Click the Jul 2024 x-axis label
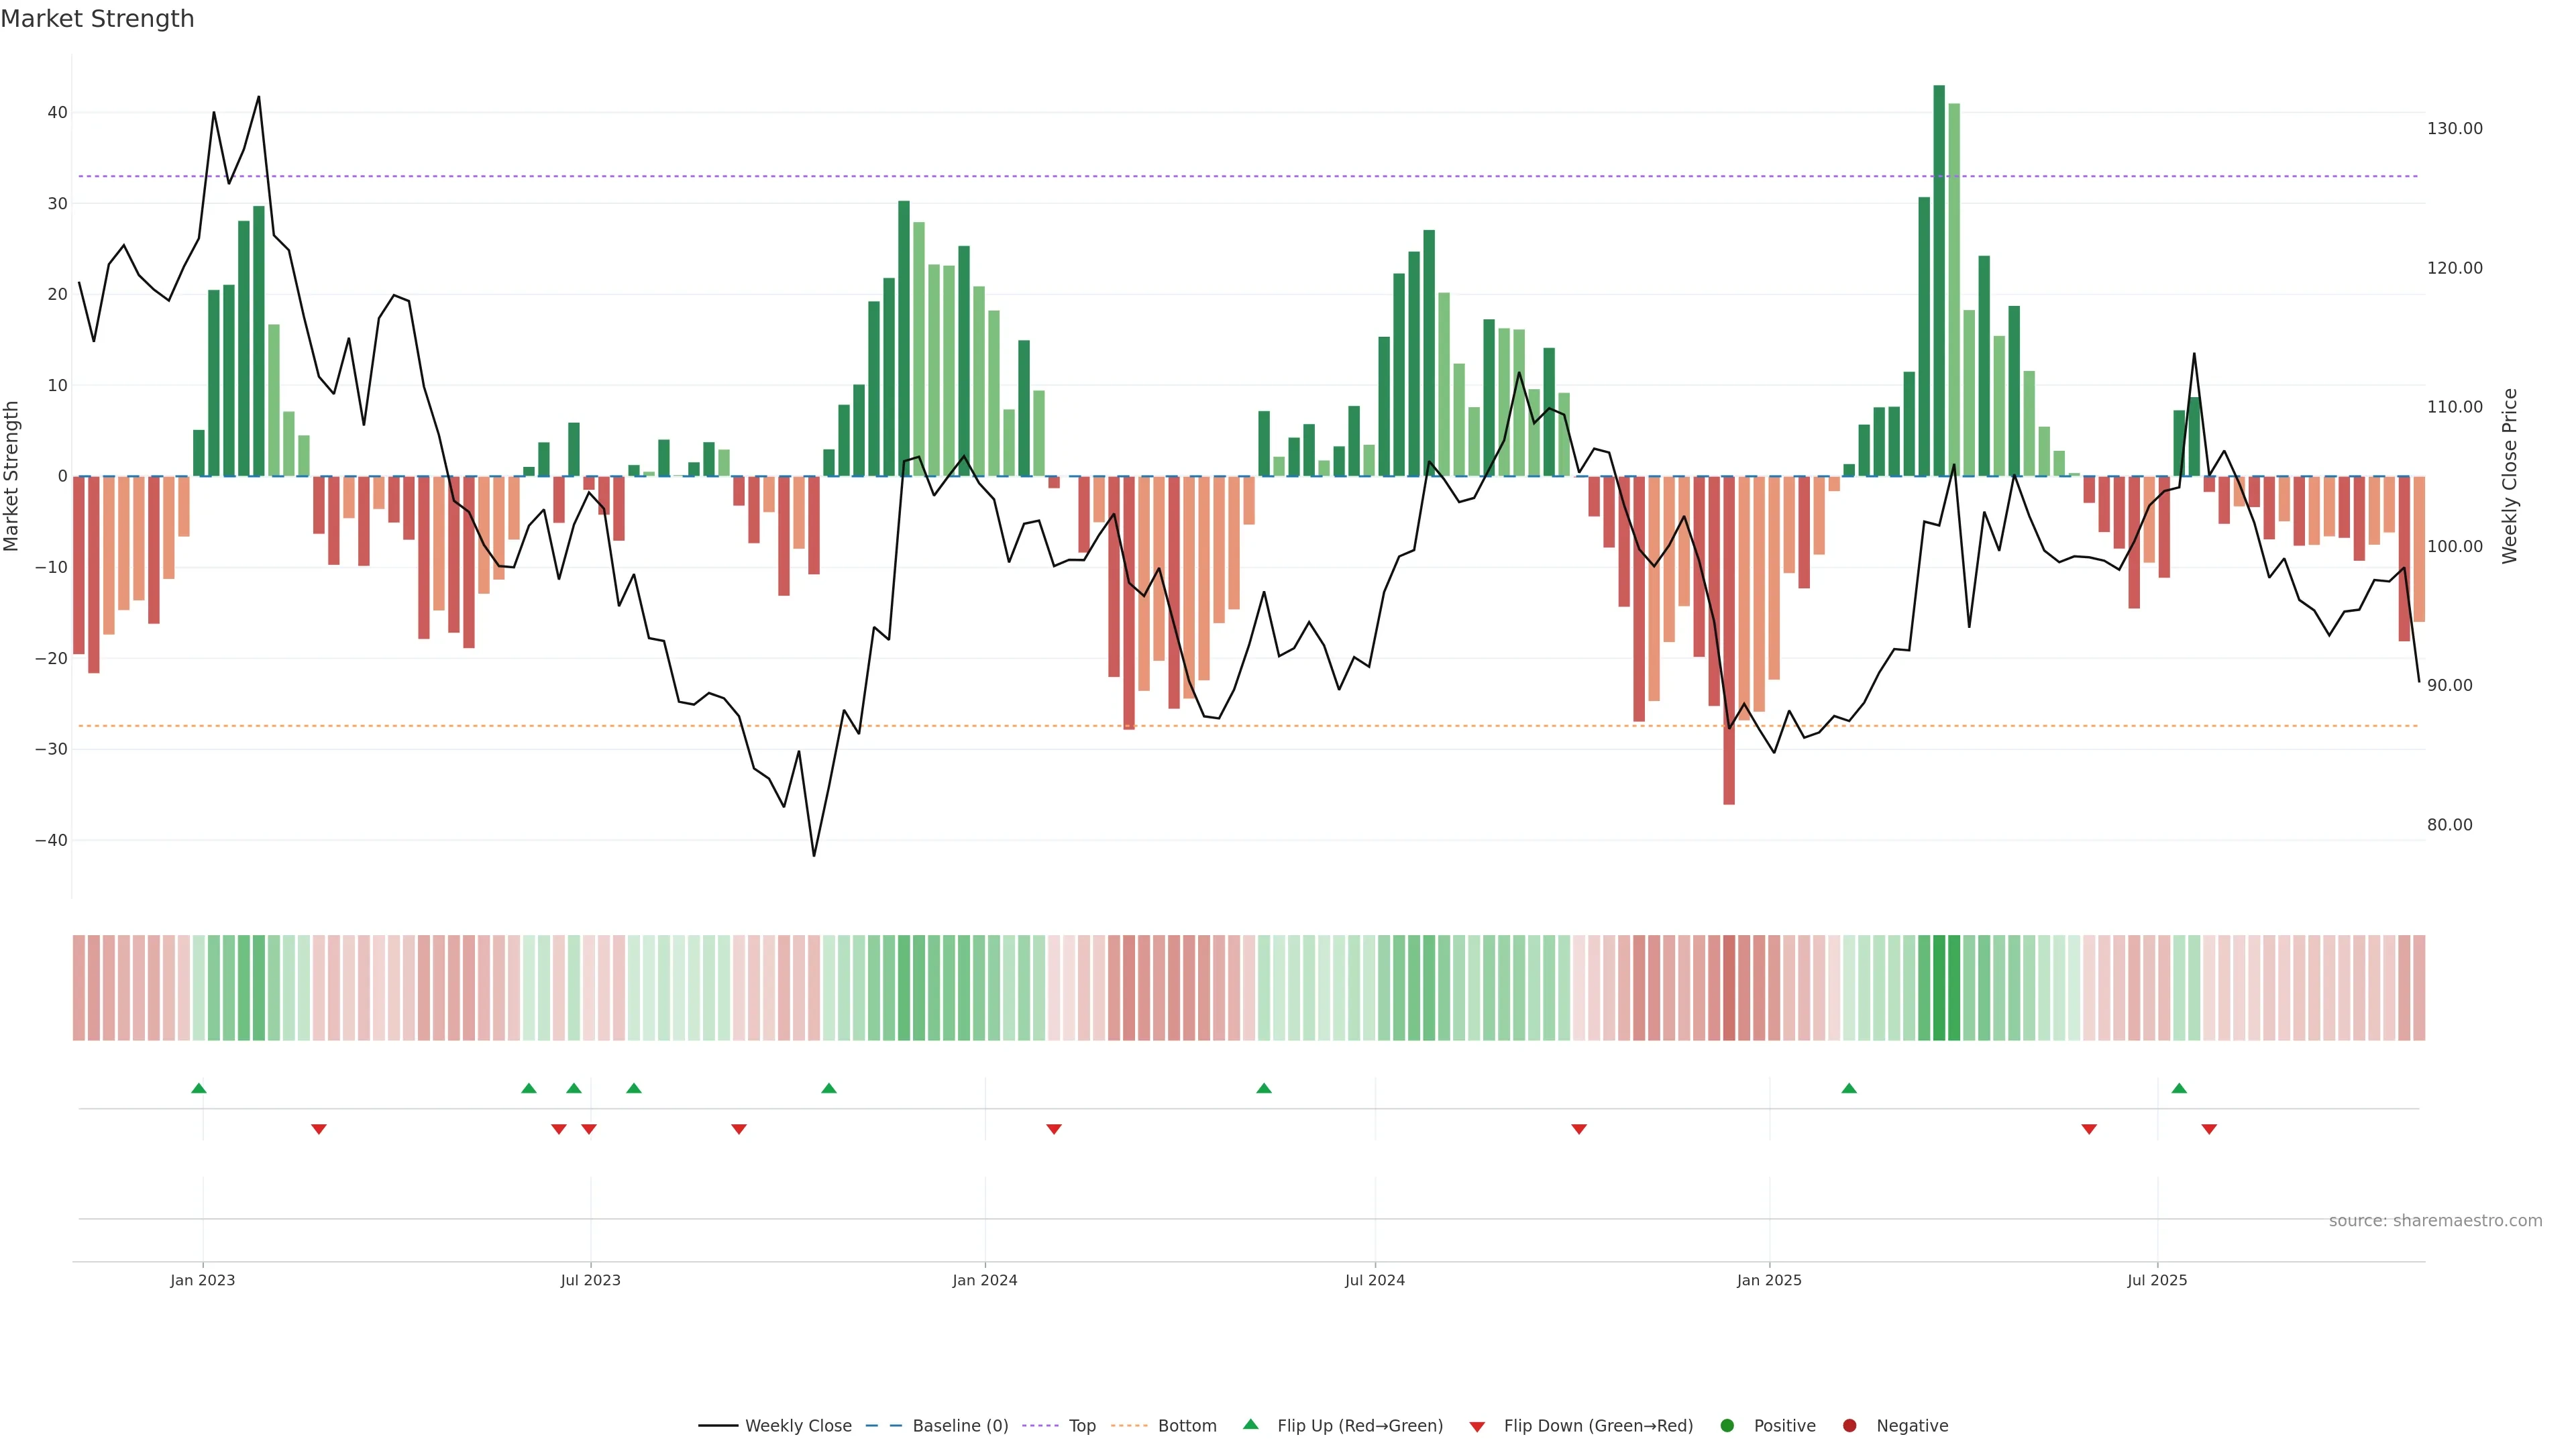Image resolution: width=2576 pixels, height=1449 pixels. 1374,1280
